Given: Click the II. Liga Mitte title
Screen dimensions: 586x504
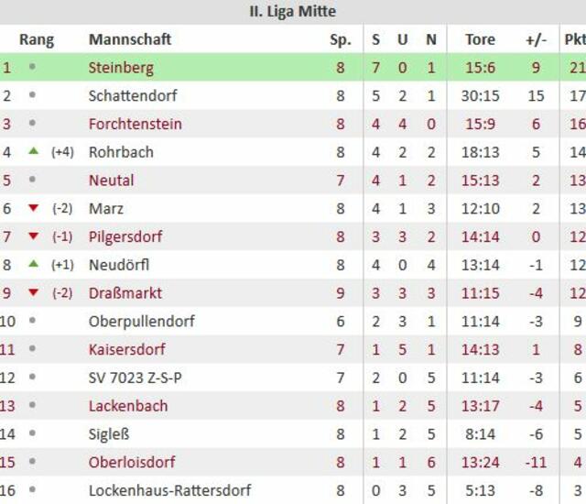Looking at the screenshot, I should pyautogui.click(x=293, y=11).
